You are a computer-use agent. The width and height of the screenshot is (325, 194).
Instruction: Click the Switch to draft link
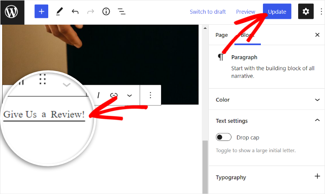point(208,12)
